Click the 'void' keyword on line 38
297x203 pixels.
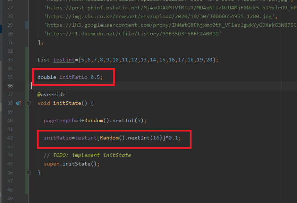click(44, 103)
